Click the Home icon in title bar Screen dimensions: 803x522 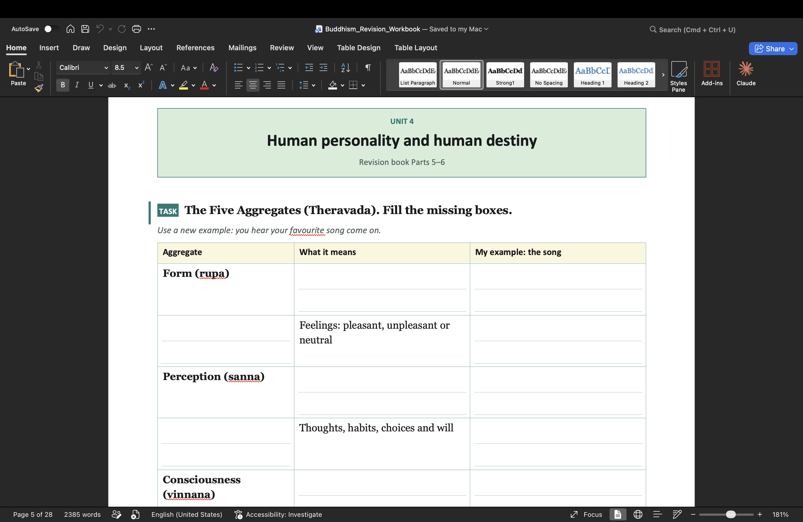(x=70, y=29)
